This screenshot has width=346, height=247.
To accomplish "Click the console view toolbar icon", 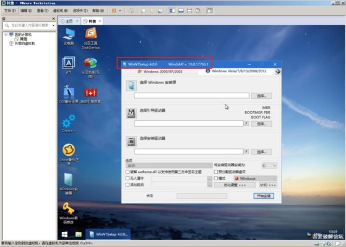I will [x=210, y=10].
